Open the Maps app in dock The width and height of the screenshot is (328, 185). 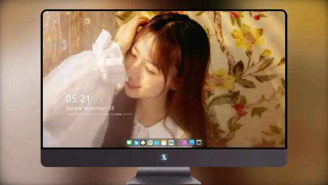point(150,143)
